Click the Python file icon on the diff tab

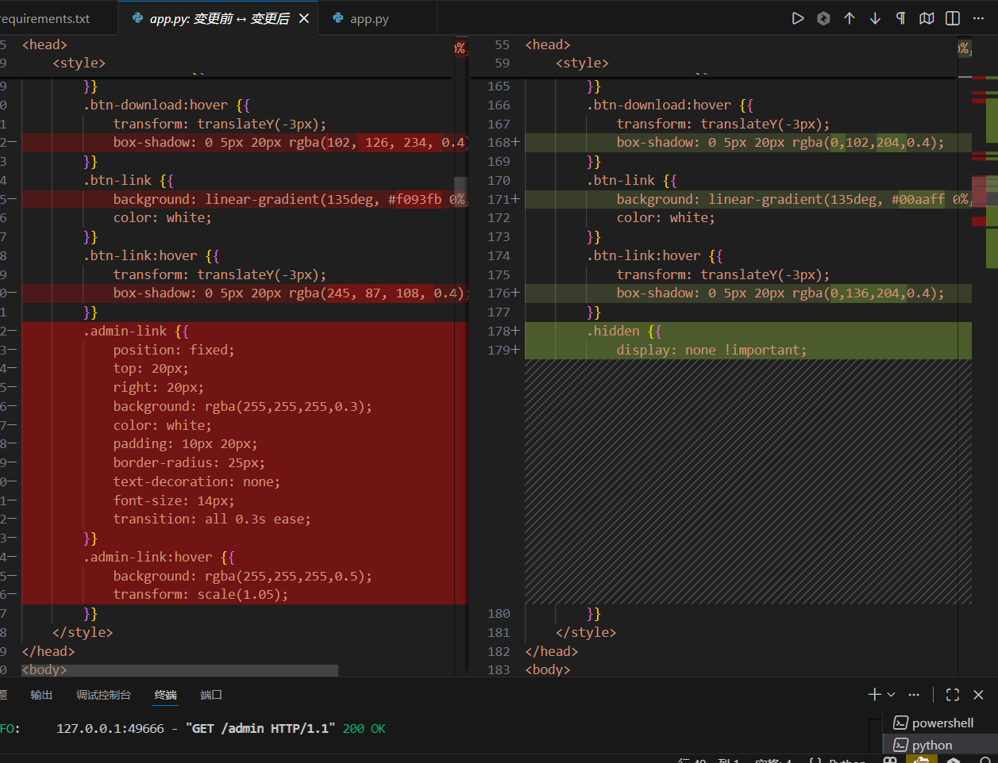[x=138, y=18]
